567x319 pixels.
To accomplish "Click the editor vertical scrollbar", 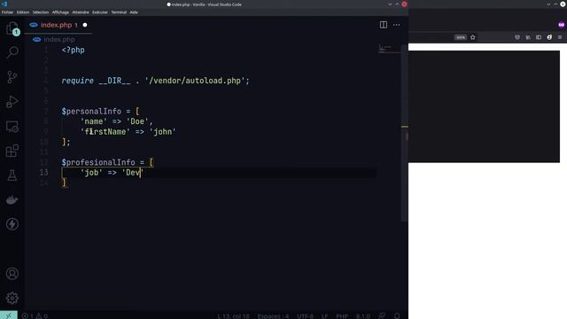I will (x=405, y=132).
